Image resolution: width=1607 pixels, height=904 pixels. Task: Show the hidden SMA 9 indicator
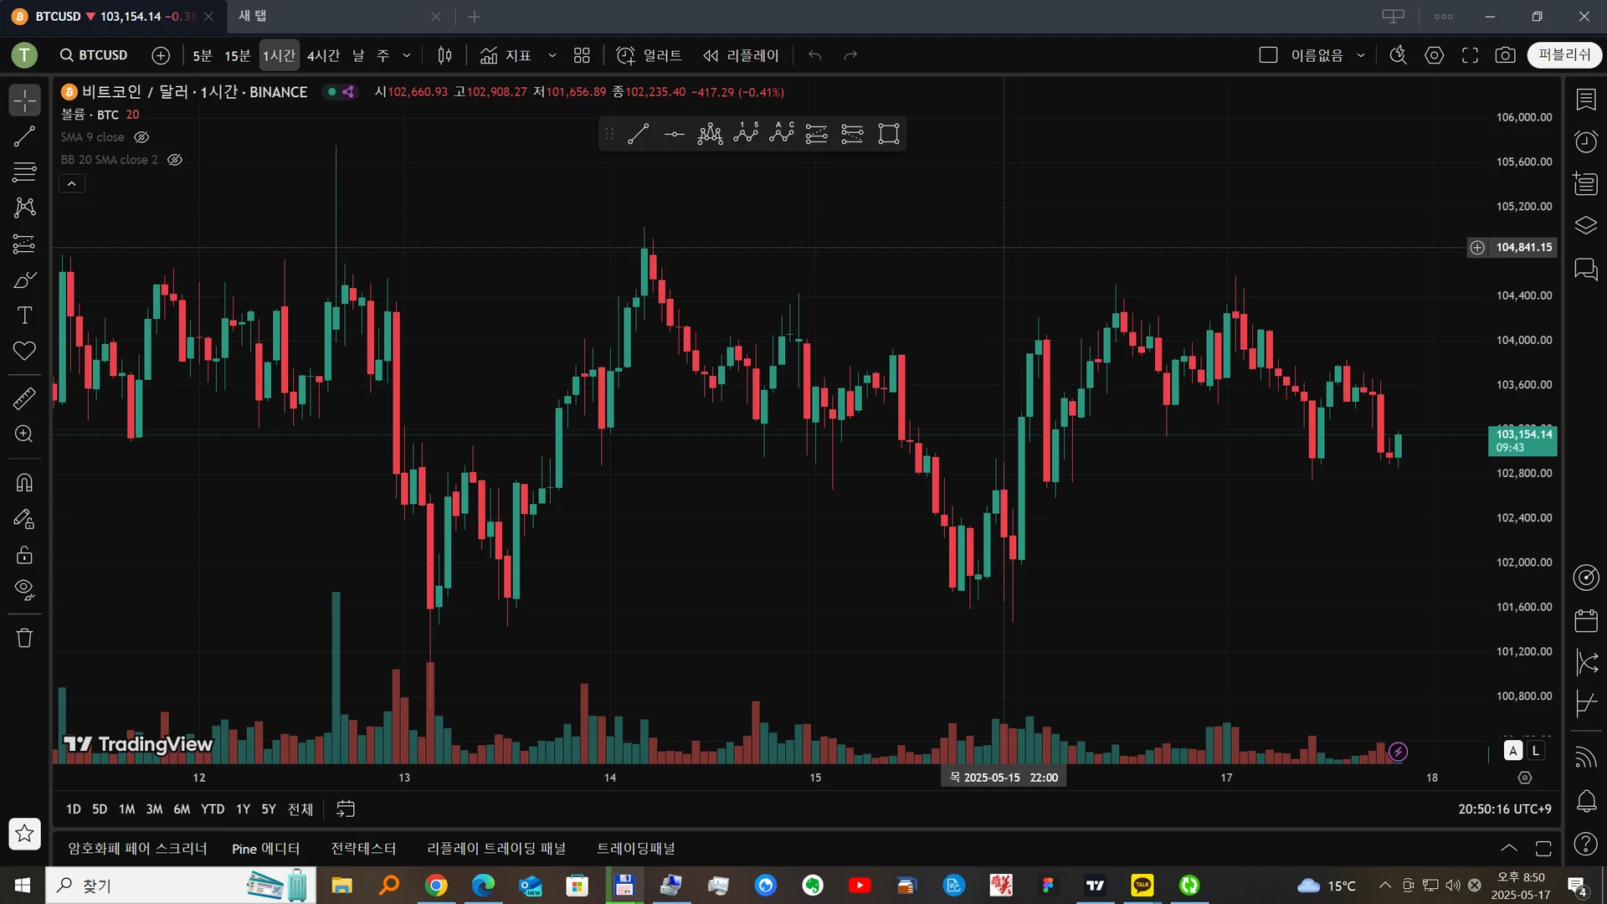click(x=141, y=137)
